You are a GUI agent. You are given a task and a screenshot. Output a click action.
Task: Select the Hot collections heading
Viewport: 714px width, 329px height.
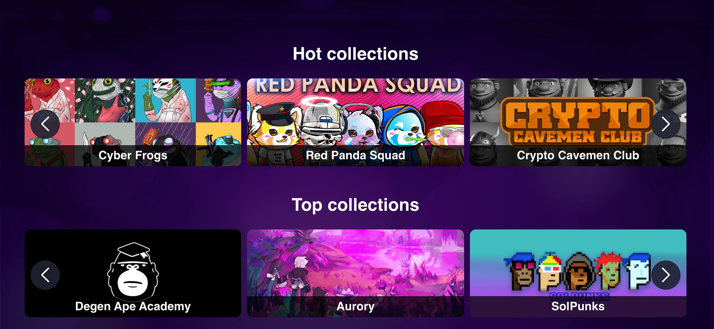click(355, 54)
